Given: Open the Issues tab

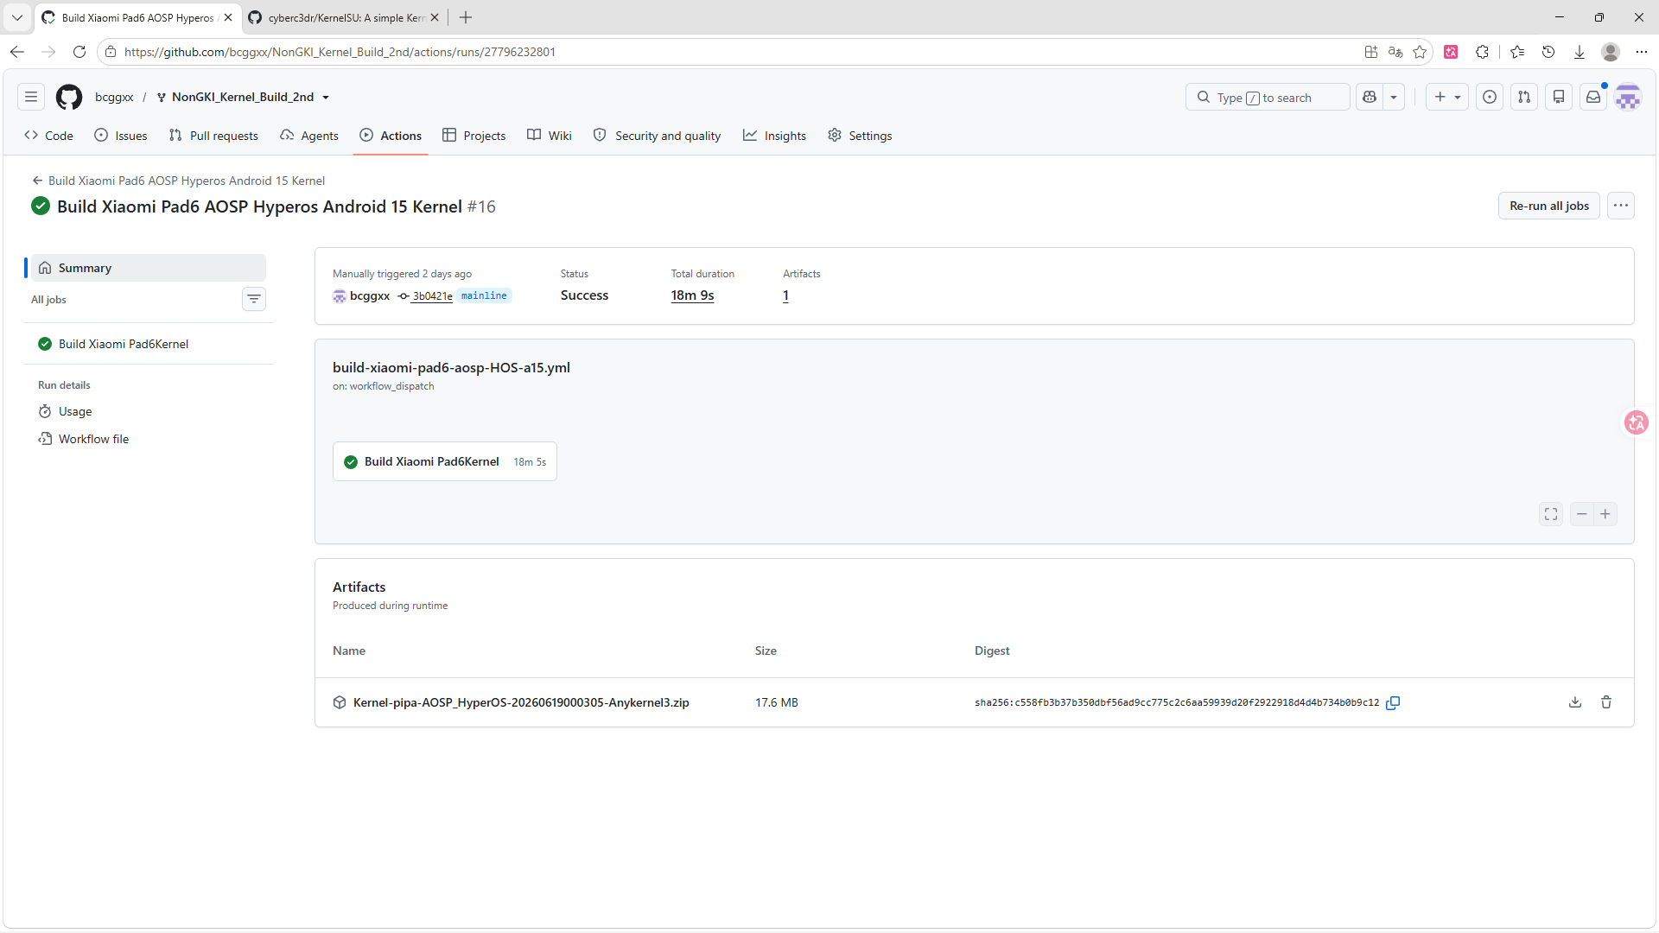Looking at the screenshot, I should pyautogui.click(x=121, y=136).
